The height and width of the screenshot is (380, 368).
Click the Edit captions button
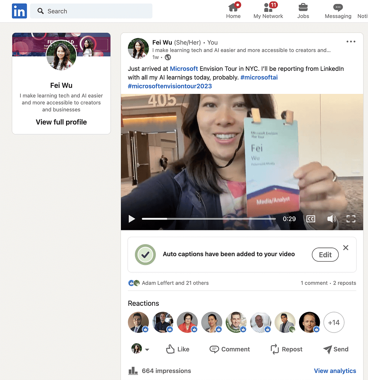pos(325,255)
